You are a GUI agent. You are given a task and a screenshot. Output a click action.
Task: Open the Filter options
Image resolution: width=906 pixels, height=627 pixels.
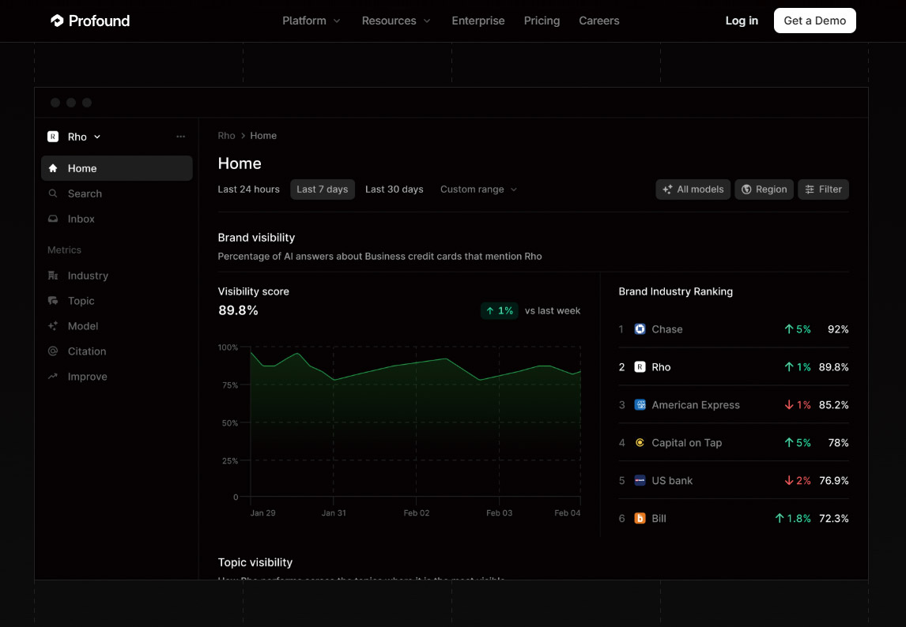[x=823, y=190]
